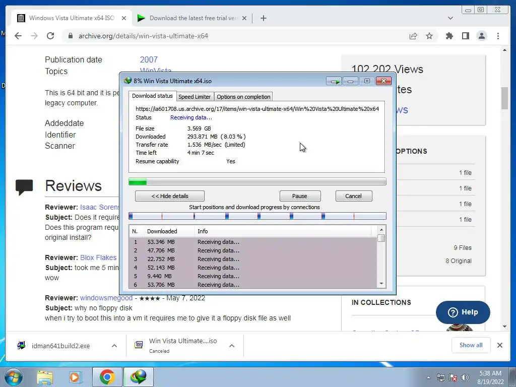Click the IDM globe icon in download dialog title
Viewport: 516px width, 387px height.
tap(127, 81)
